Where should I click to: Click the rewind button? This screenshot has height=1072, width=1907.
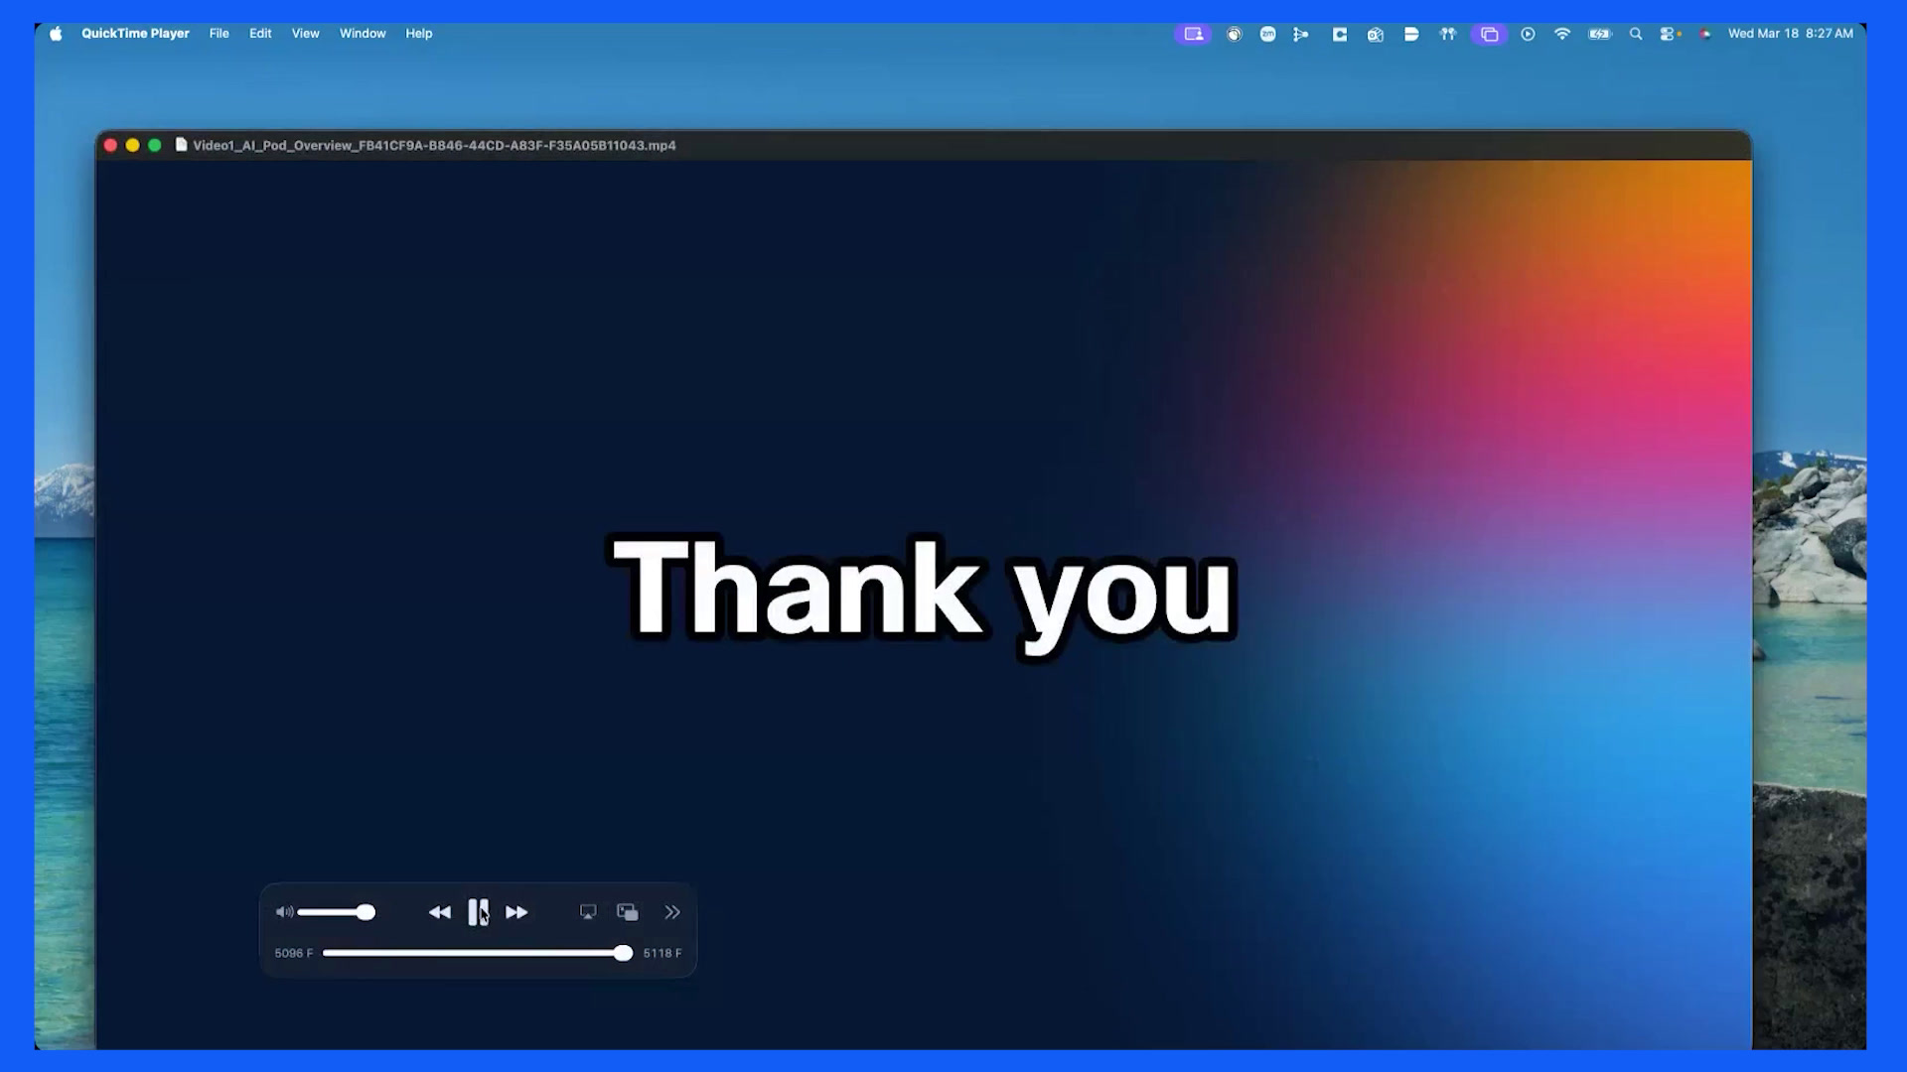coord(440,912)
